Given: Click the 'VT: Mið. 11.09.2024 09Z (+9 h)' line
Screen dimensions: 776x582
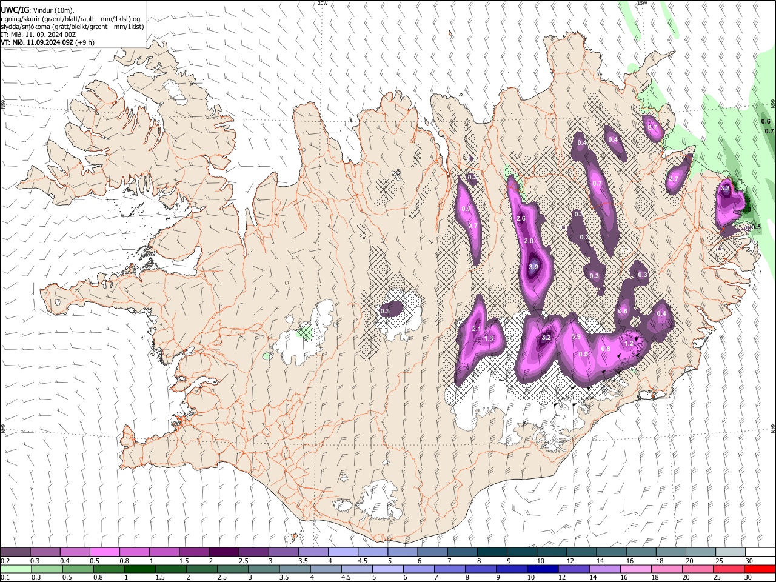Looking at the screenshot, I should pos(47,42).
